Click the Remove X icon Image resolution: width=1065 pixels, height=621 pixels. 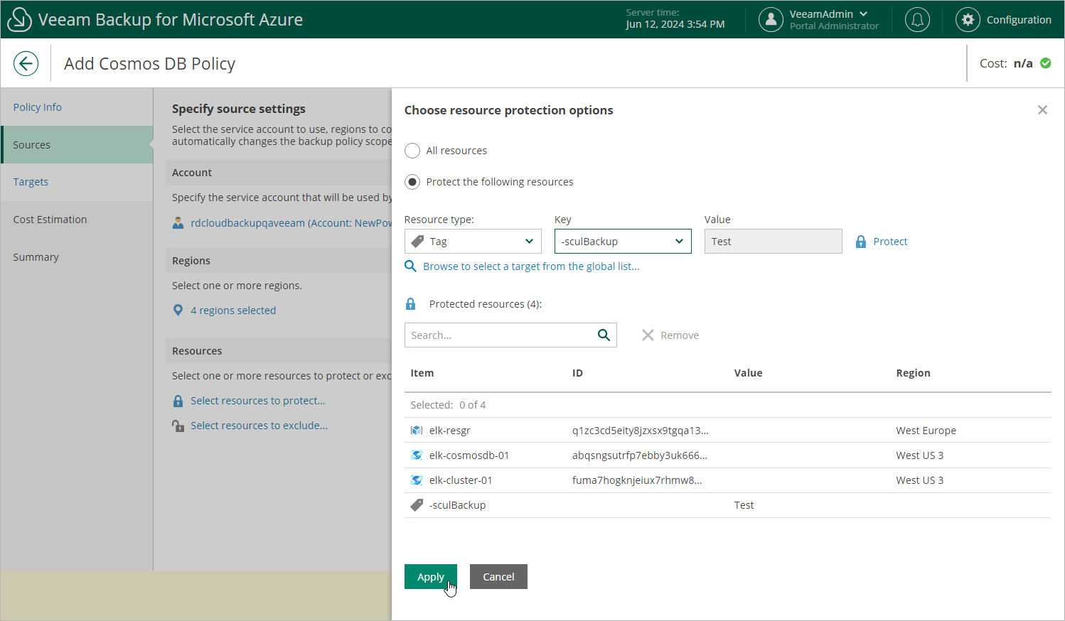(648, 335)
